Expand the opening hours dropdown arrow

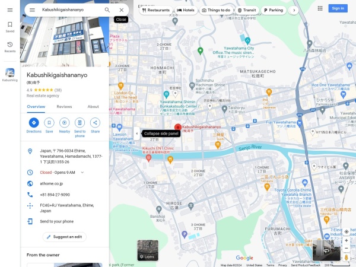point(82,172)
